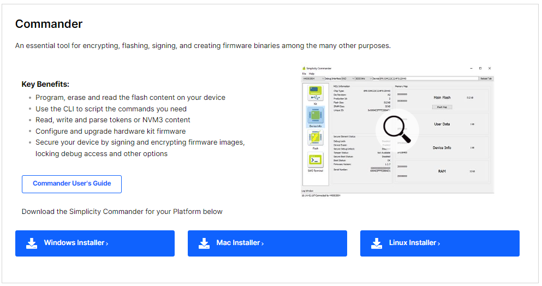The height and width of the screenshot is (286, 542).
Task: Click the magnifying glass zoom overlay
Action: (397, 130)
